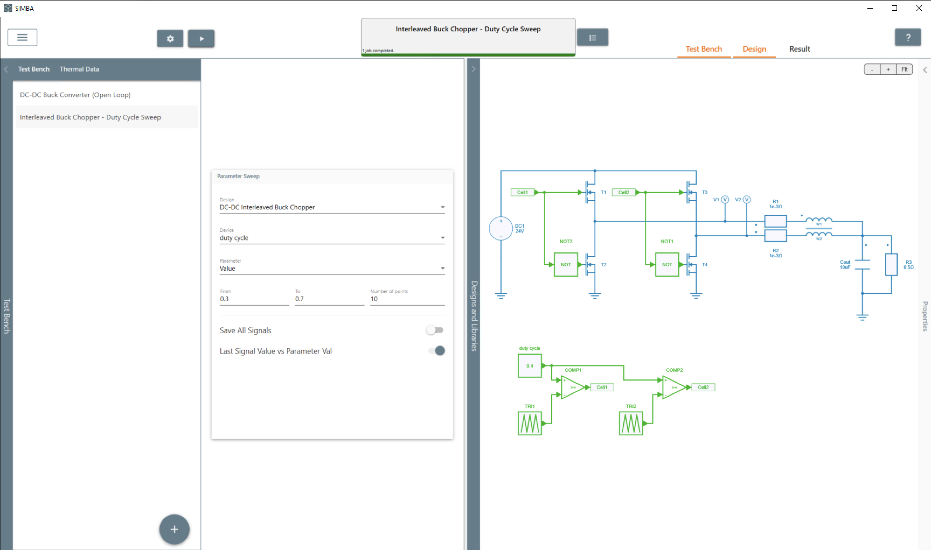Open DC-DC Buck Converter (Open Loop) test bench
Screen dimensions: 931x550
coord(106,95)
